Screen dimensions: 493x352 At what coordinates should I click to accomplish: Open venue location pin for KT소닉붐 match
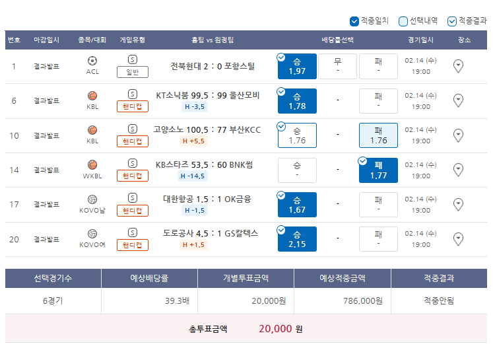pyautogui.click(x=458, y=100)
